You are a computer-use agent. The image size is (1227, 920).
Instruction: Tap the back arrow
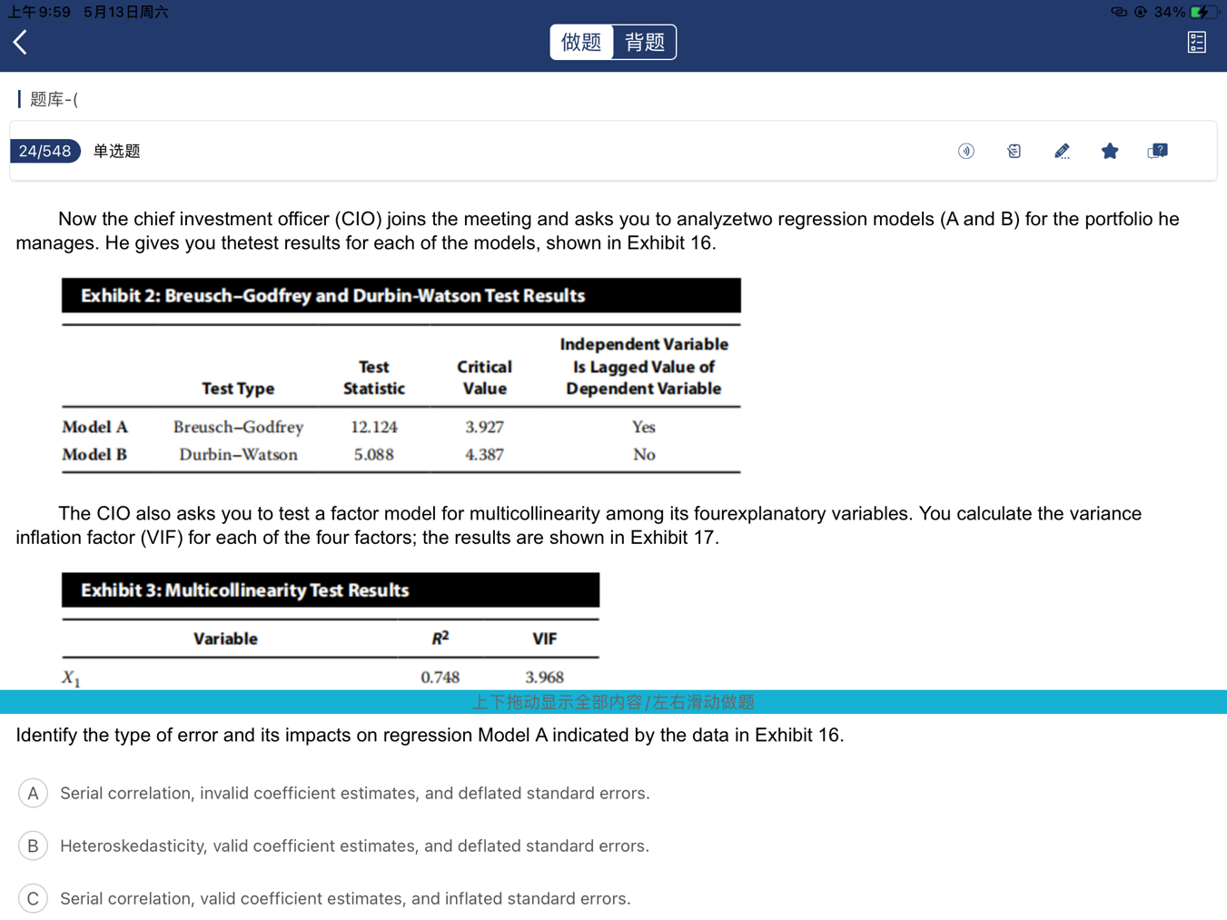click(x=20, y=42)
